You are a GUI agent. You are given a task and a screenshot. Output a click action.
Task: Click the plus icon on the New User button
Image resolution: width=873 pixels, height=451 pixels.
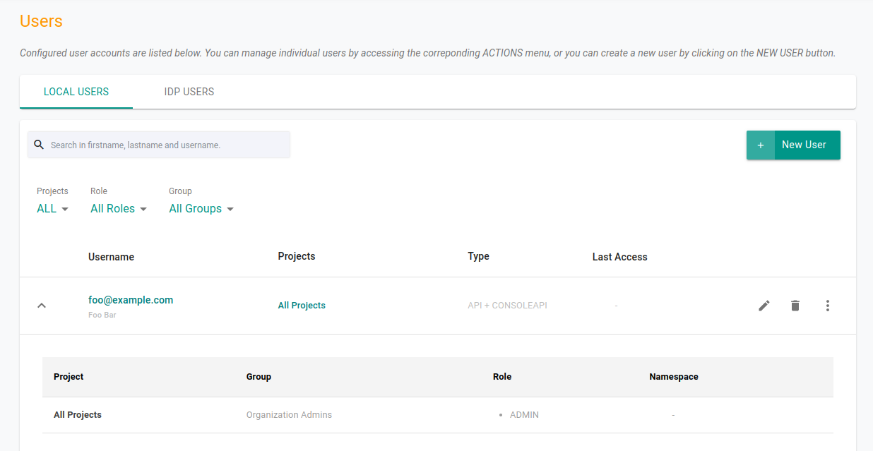(x=761, y=145)
